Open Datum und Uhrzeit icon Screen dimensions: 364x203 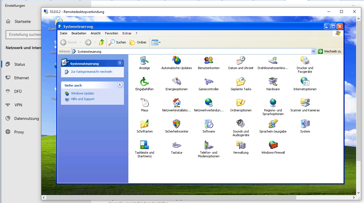tap(241, 60)
